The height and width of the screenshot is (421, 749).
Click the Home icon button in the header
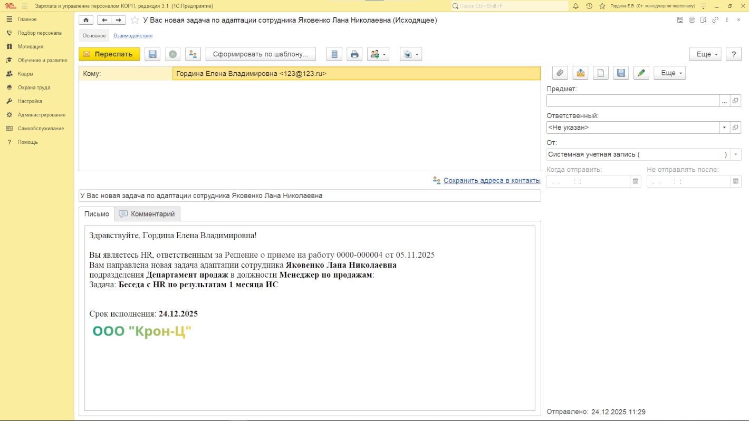(86, 20)
